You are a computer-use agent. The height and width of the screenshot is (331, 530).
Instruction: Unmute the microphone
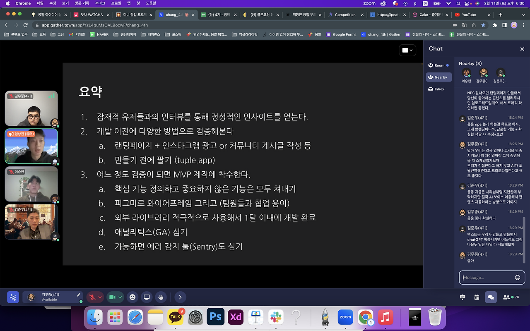pyautogui.click(x=92, y=297)
